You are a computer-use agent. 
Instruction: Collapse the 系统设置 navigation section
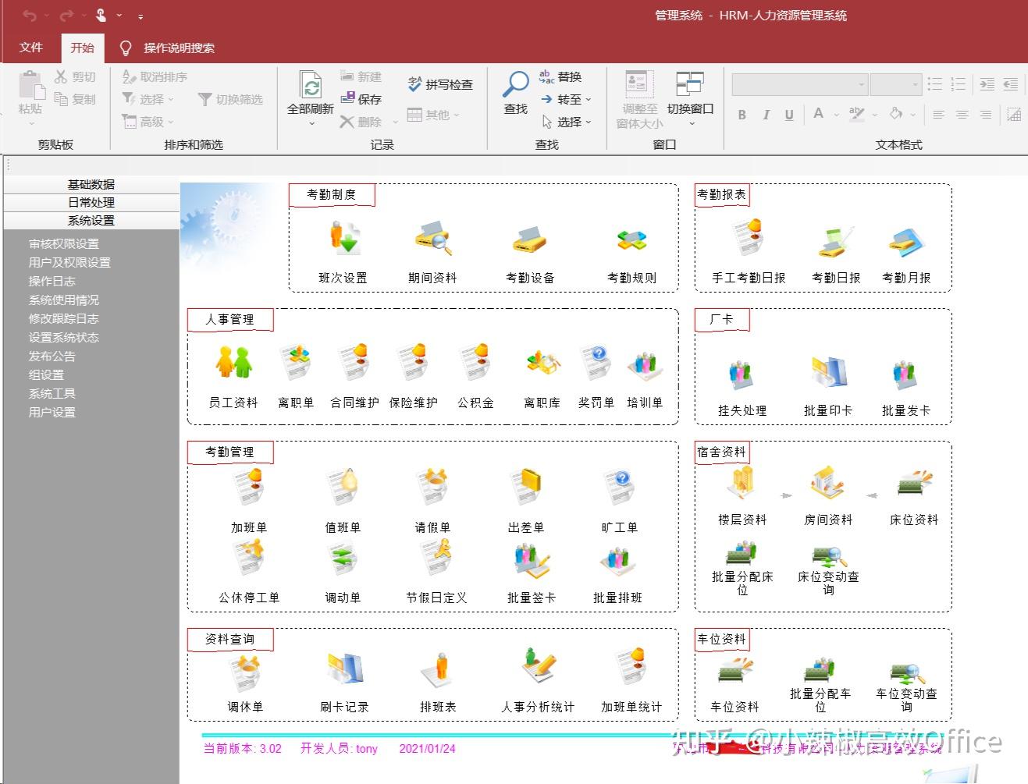(x=91, y=221)
